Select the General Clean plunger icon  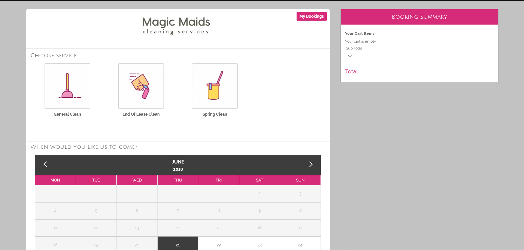pos(67,86)
